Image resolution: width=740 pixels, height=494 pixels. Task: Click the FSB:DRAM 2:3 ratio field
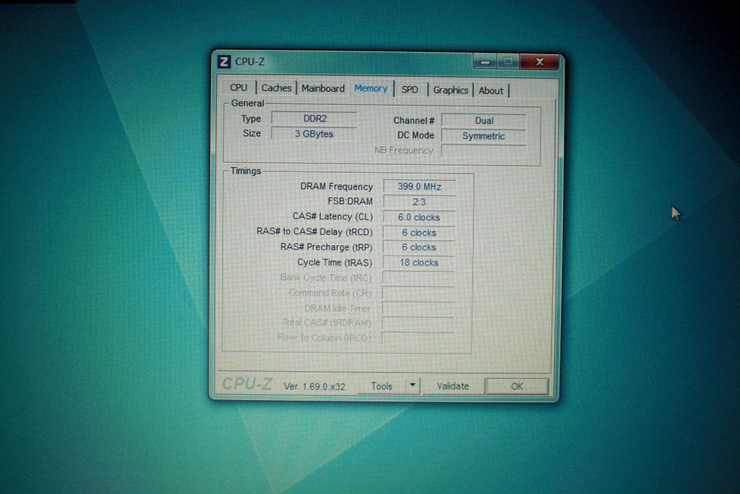pyautogui.click(x=419, y=202)
